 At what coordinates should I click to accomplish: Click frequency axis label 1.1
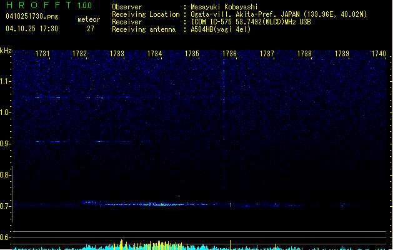tap(6, 81)
